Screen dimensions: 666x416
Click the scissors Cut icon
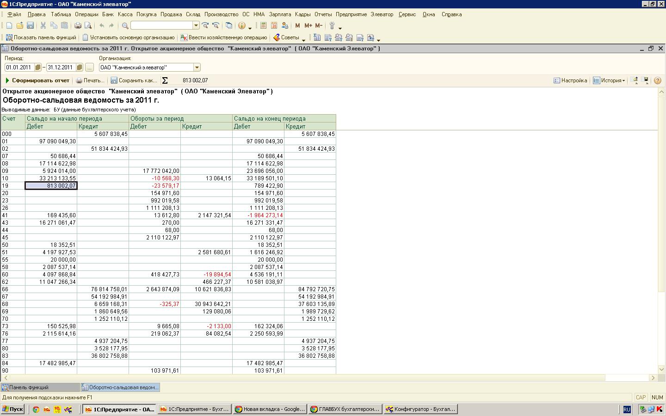[x=43, y=26]
